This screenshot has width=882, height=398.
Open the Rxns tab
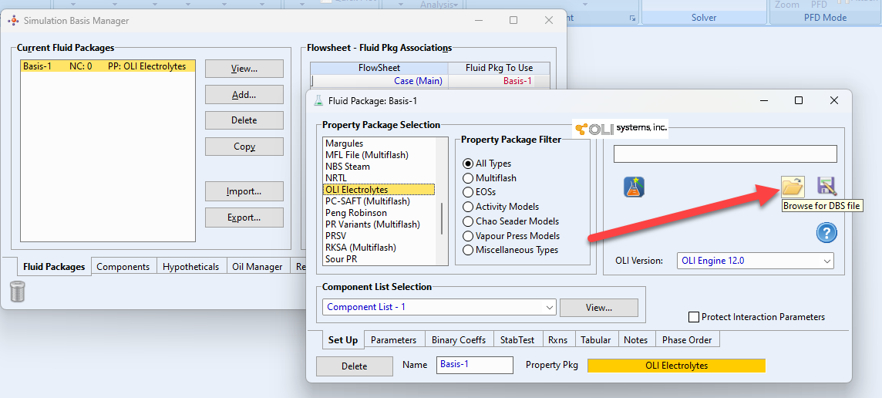[558, 340]
